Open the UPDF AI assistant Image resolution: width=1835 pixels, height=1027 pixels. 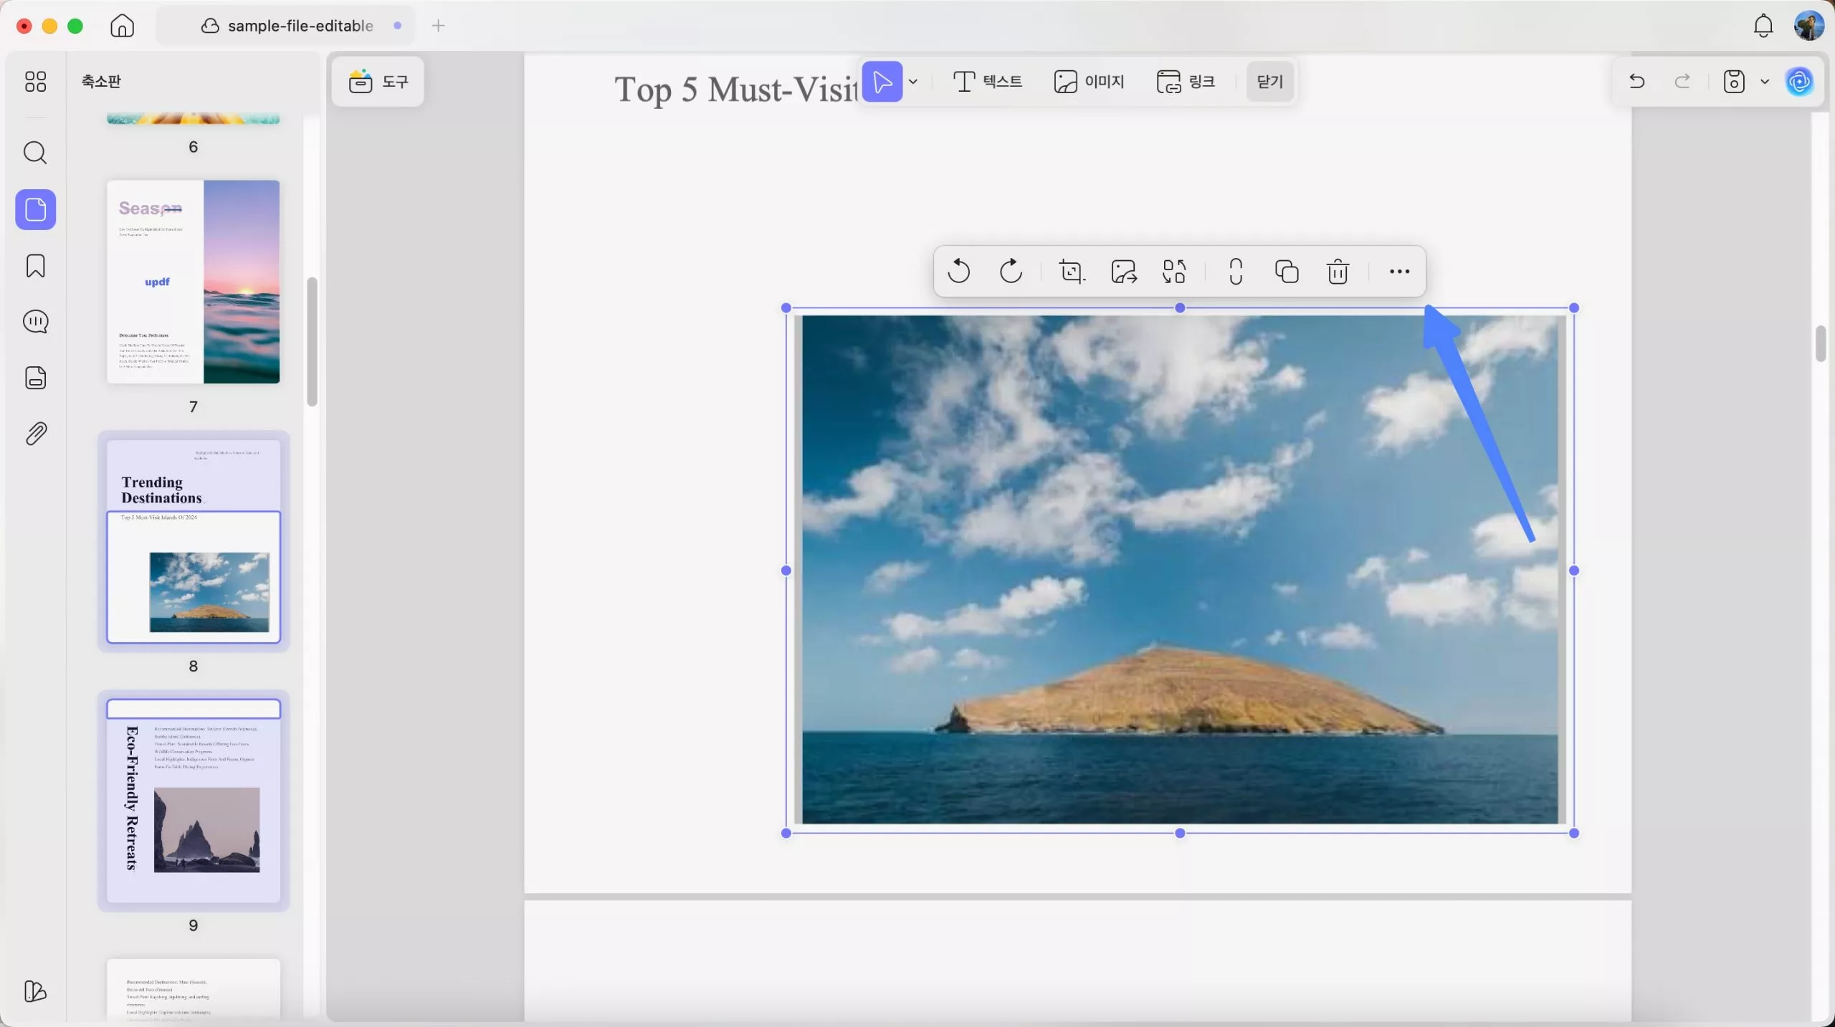pos(1799,81)
